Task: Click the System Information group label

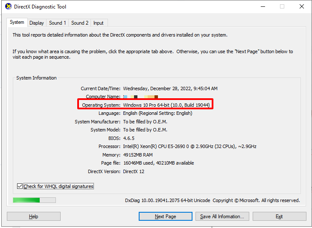Action: point(36,78)
